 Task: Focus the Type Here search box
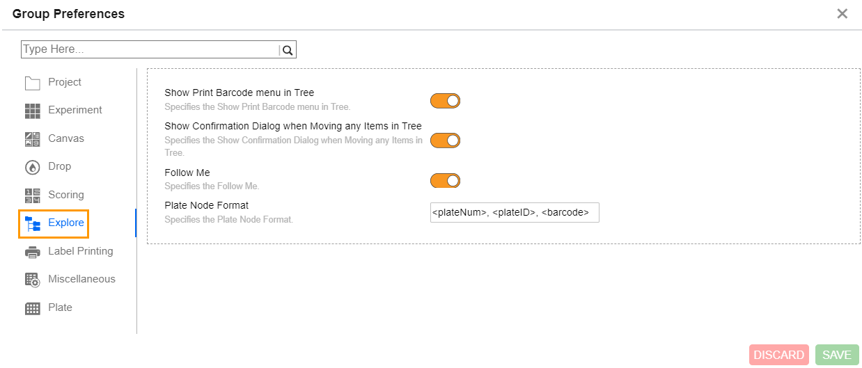149,49
